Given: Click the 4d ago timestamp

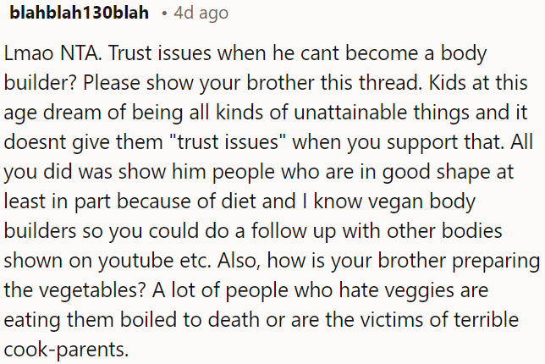Looking at the screenshot, I should point(201,14).
